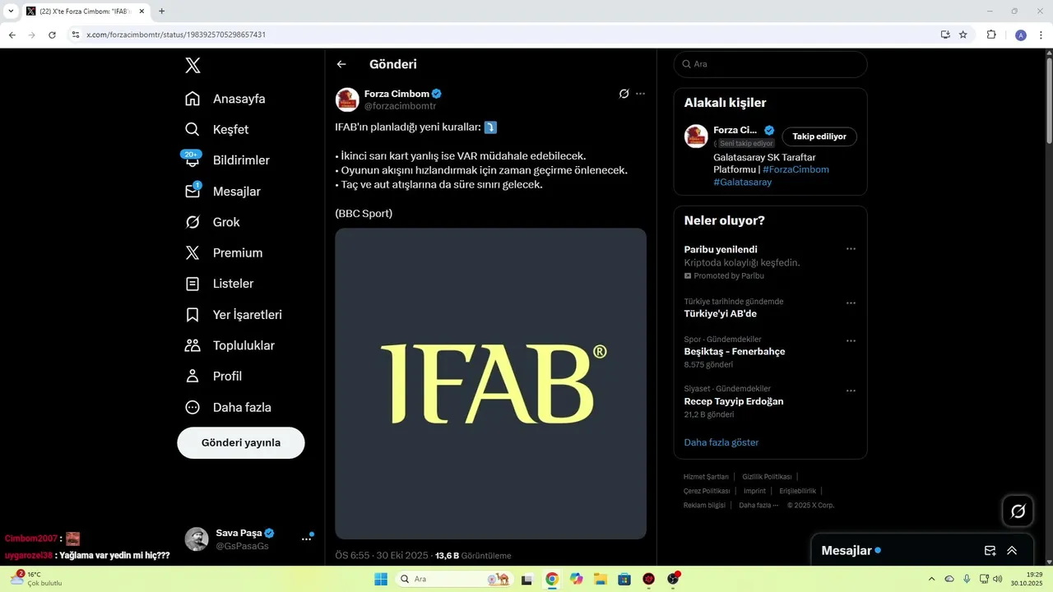Open Forza Cimbom avatar in post

pos(347,99)
